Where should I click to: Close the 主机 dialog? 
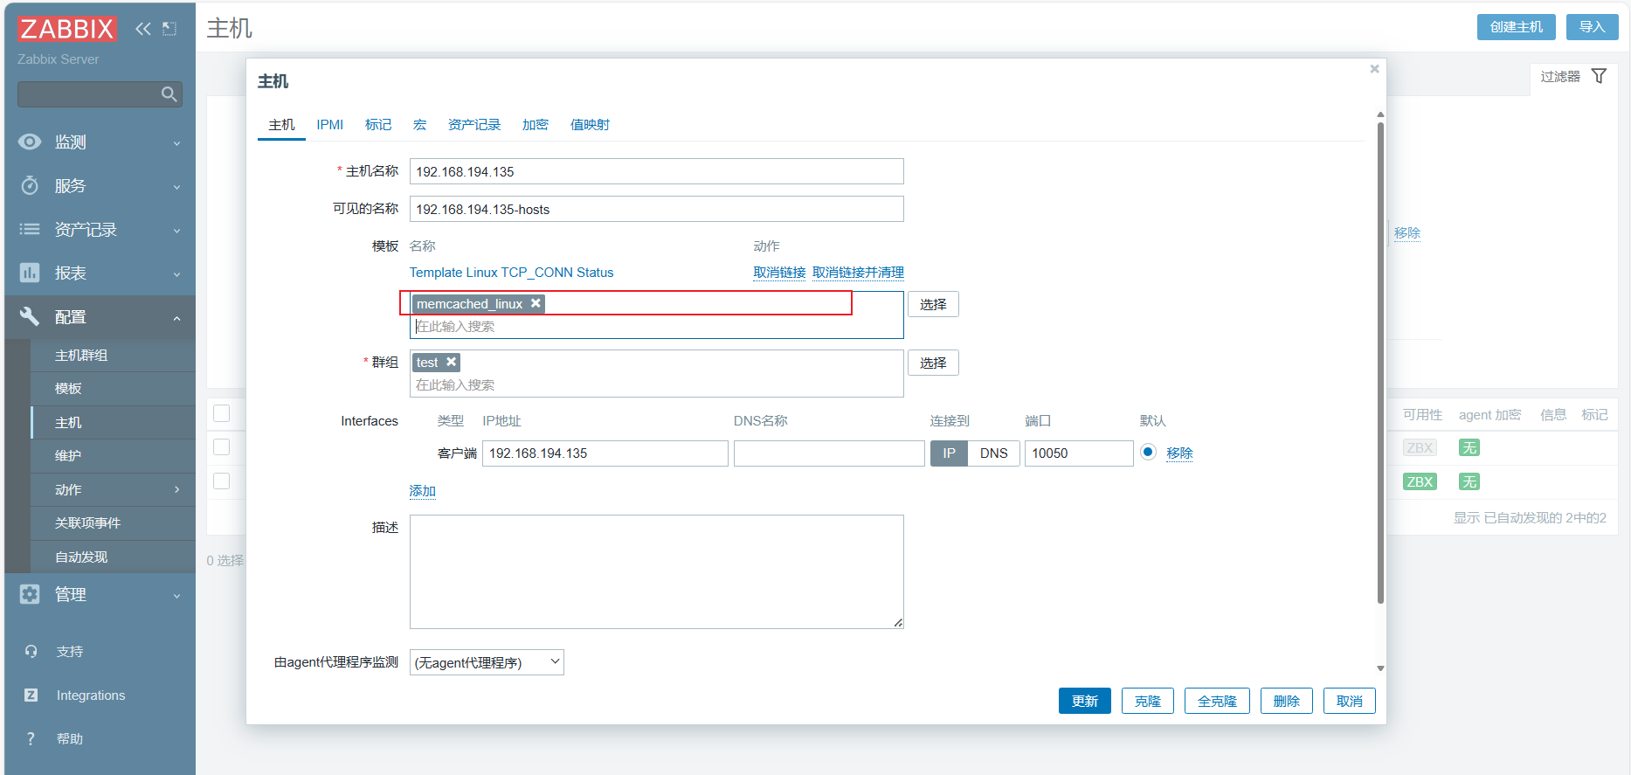coord(1374,69)
